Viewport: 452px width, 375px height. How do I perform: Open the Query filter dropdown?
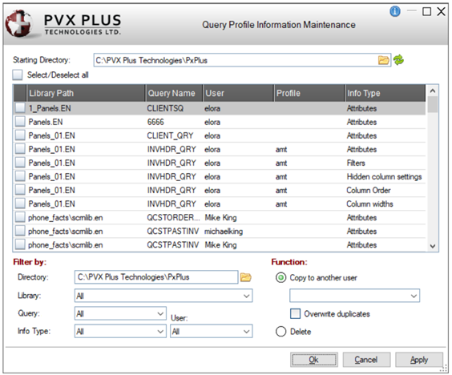[x=120, y=313]
